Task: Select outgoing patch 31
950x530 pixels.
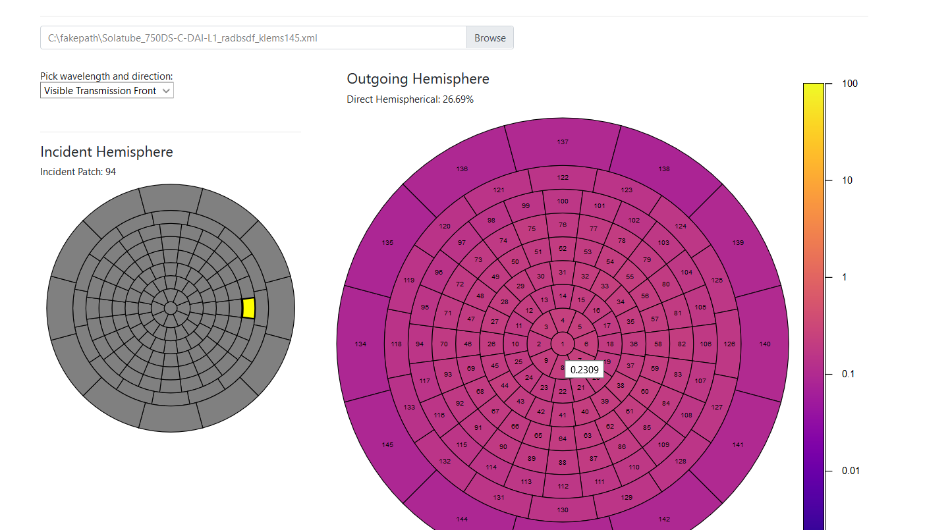Action: (x=563, y=273)
